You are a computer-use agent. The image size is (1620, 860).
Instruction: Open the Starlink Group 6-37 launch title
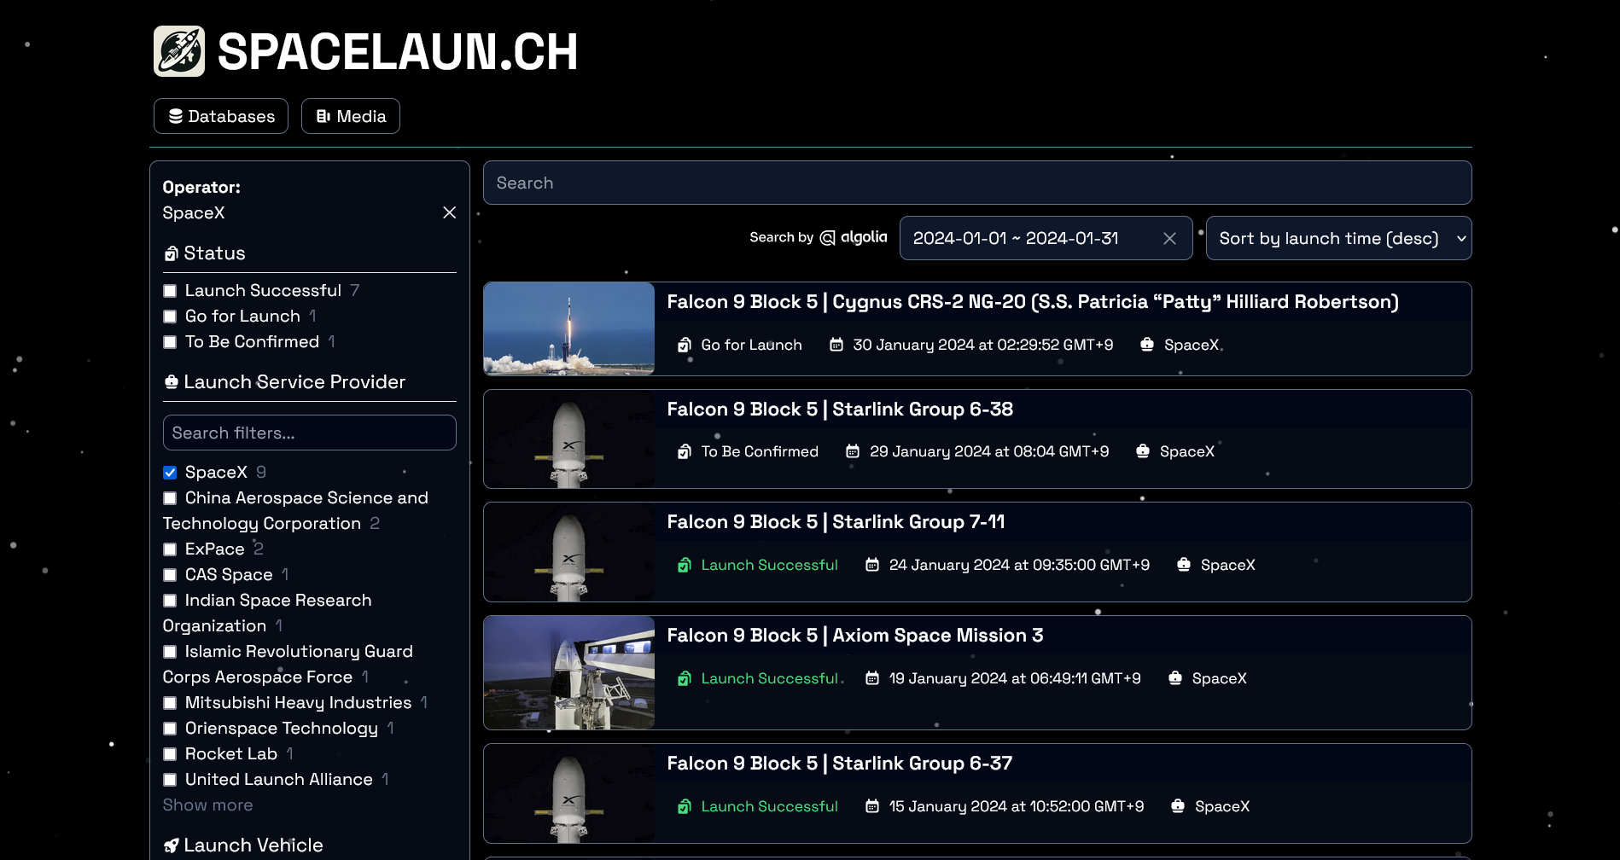[839, 764]
